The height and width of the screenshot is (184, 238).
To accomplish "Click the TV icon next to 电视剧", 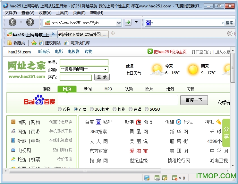I will [13, 150].
